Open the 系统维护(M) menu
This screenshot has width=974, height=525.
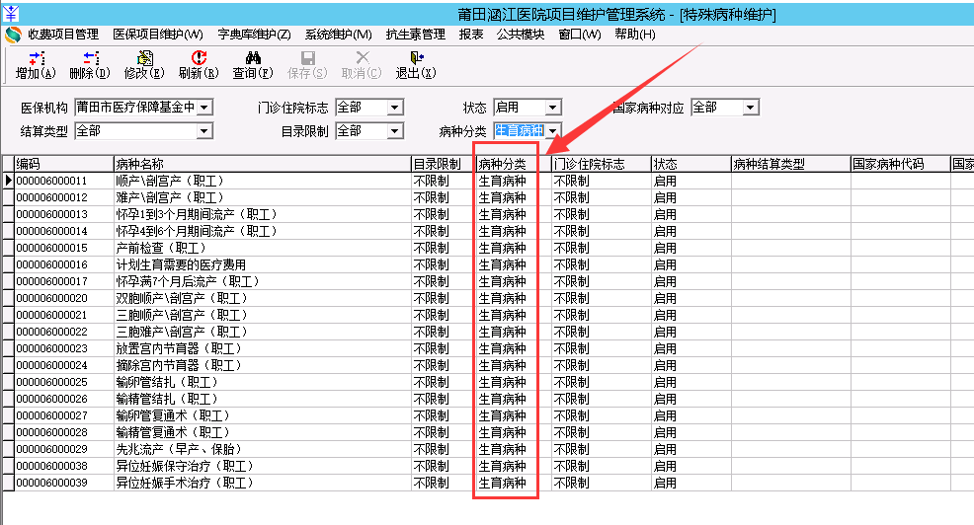click(339, 35)
